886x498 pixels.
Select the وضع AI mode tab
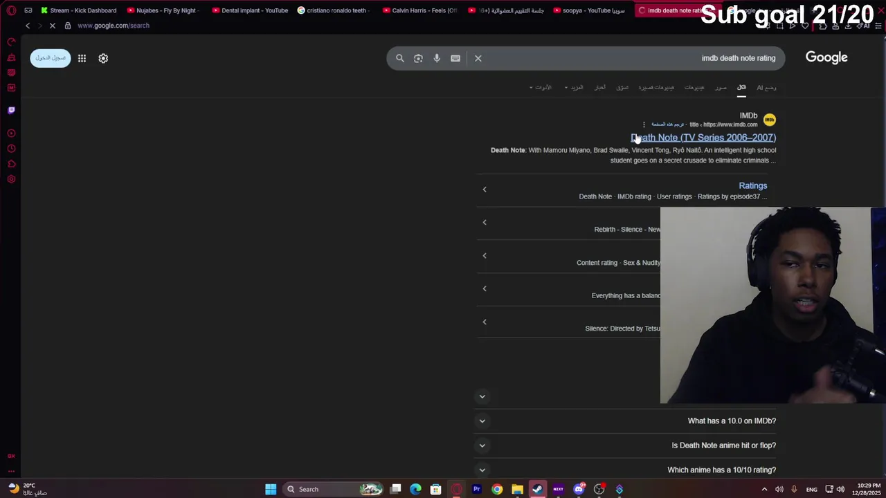[x=766, y=87]
